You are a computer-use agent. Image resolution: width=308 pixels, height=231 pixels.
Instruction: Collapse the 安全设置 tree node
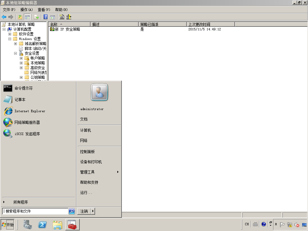tap(16, 54)
